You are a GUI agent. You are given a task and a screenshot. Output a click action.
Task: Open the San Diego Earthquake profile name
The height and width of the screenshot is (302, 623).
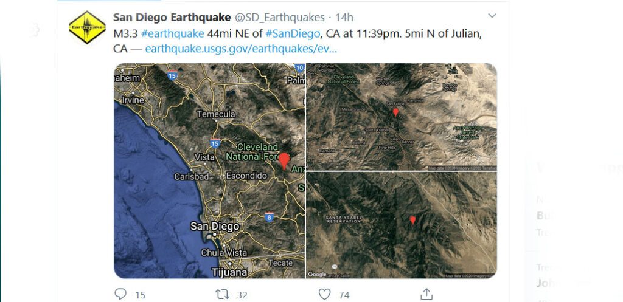pyautogui.click(x=172, y=18)
